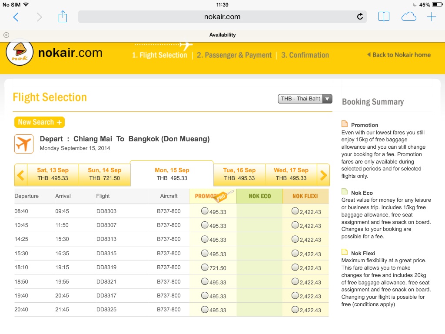Select the Sat, 13 Sep date tab

53,174
